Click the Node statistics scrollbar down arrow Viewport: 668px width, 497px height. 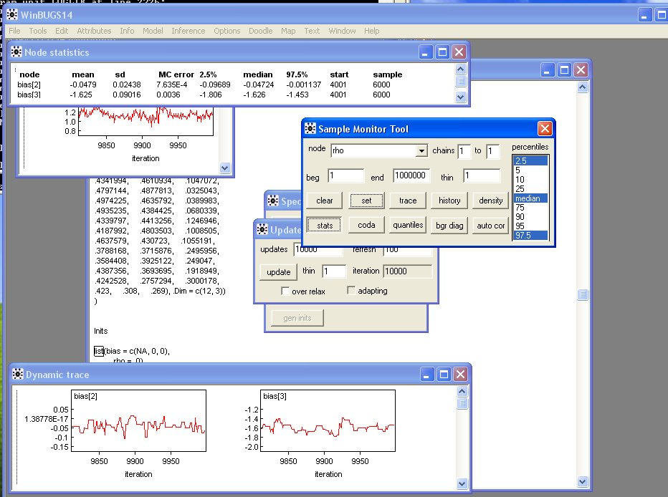click(x=461, y=96)
